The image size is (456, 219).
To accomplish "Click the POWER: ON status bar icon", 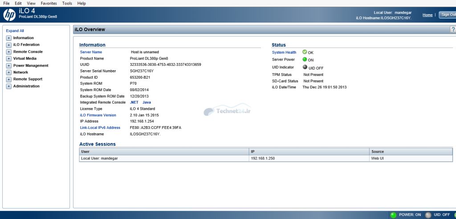I will tap(393, 215).
